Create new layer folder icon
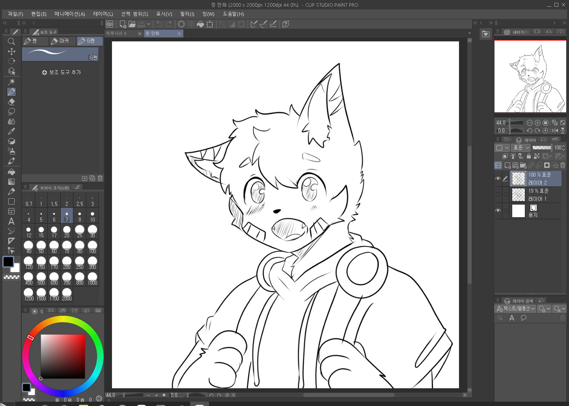 pos(523,165)
